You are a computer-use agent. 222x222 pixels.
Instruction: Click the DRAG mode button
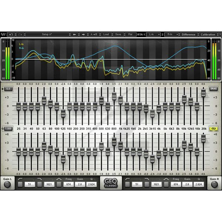[x=213, y=89]
